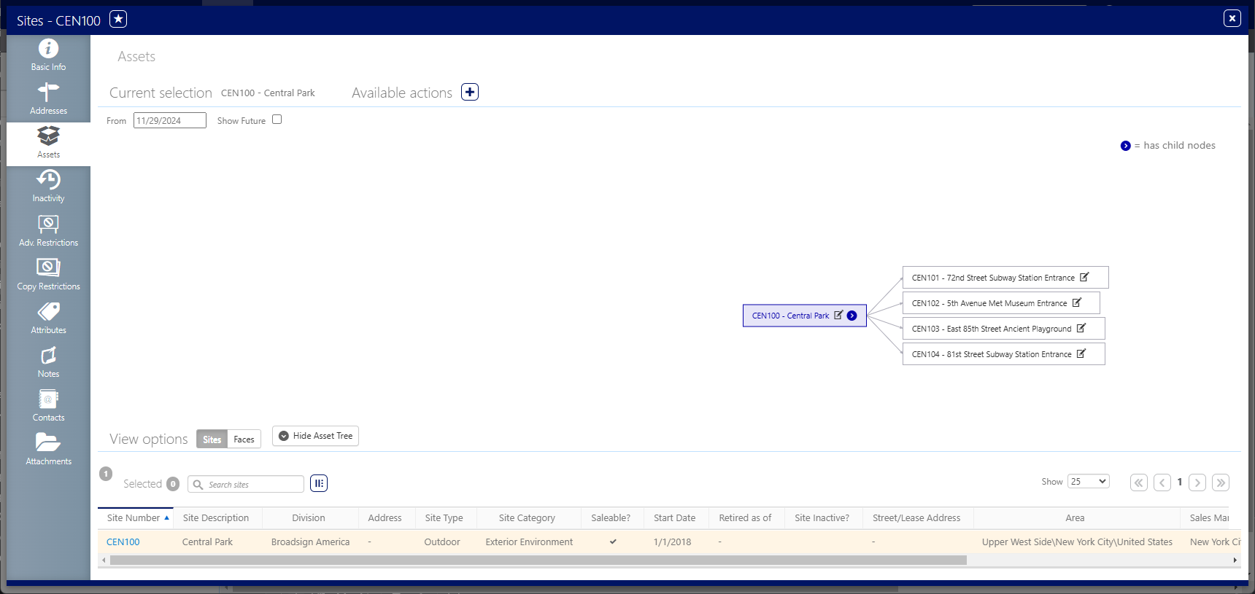Sort by Division column
The width and height of the screenshot is (1255, 594).
pyautogui.click(x=309, y=518)
